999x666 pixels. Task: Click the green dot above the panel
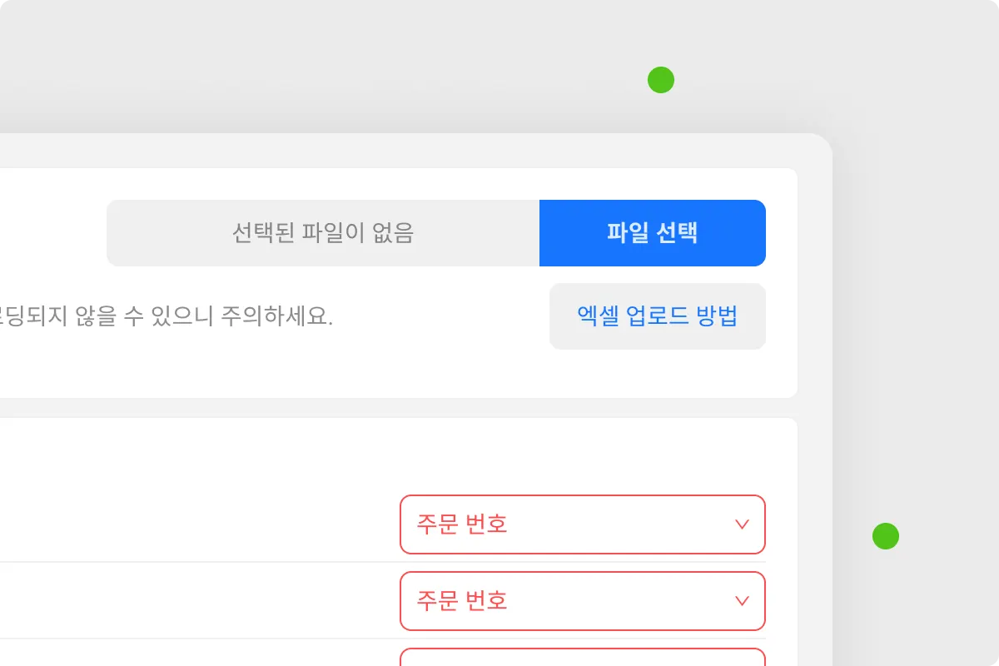[661, 81]
